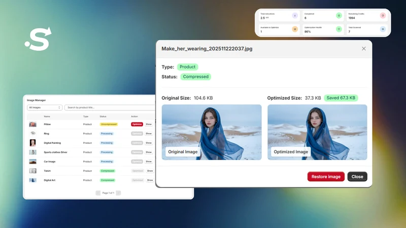
Task: Click the Completed card green icon
Action: point(339,16)
